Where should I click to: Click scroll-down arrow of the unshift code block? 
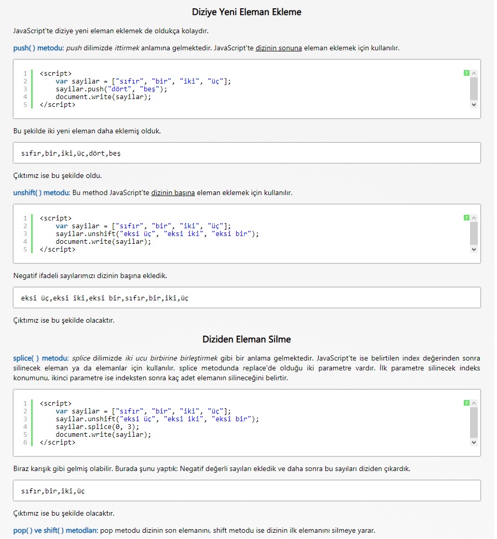[474, 249]
